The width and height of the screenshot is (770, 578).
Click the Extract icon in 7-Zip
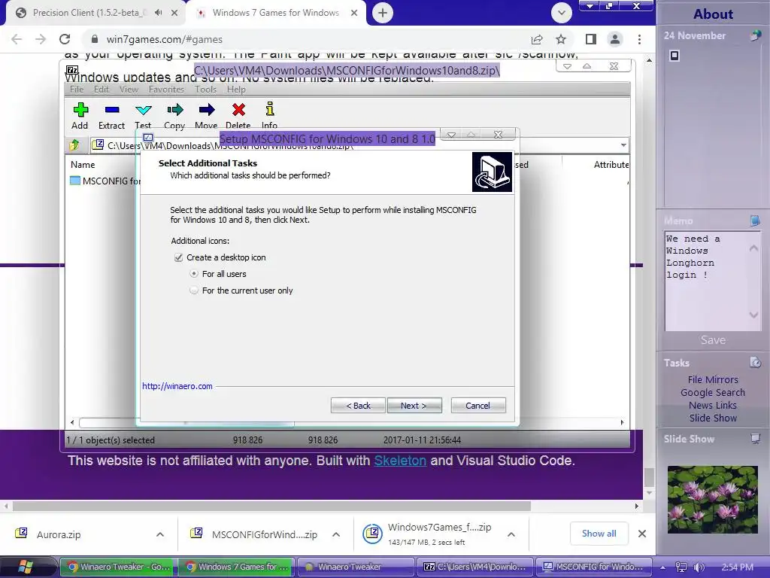pyautogui.click(x=112, y=110)
